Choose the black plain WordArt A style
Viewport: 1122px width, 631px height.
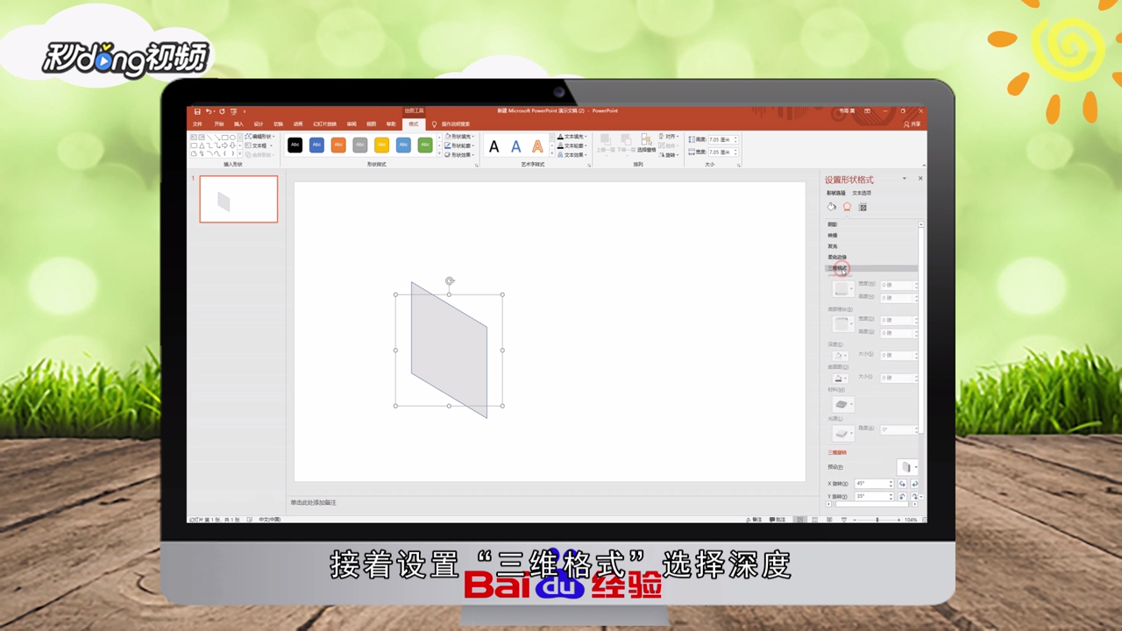pyautogui.click(x=494, y=146)
